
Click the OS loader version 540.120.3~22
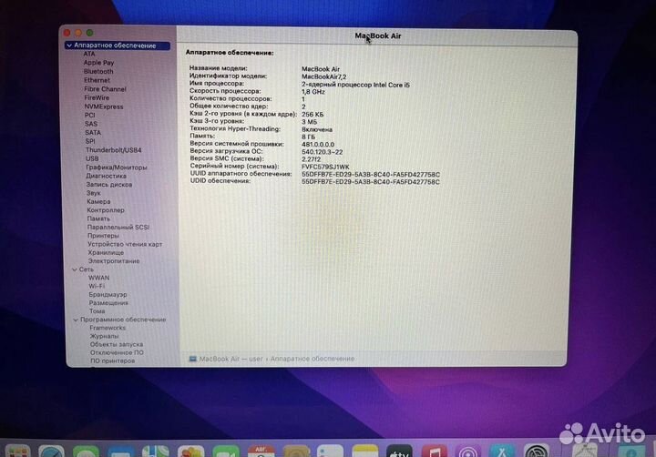coord(323,152)
